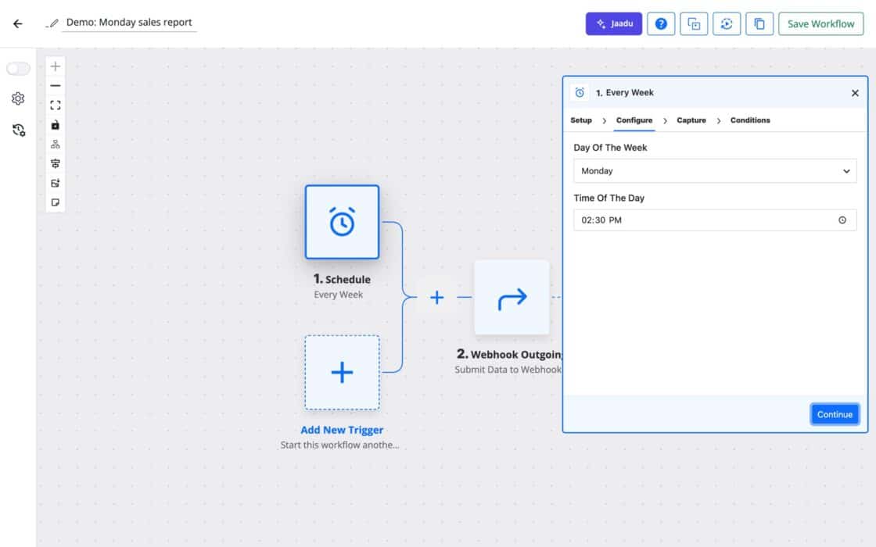Open the history settings icon in sidebar
The width and height of the screenshot is (876, 547).
point(19,130)
